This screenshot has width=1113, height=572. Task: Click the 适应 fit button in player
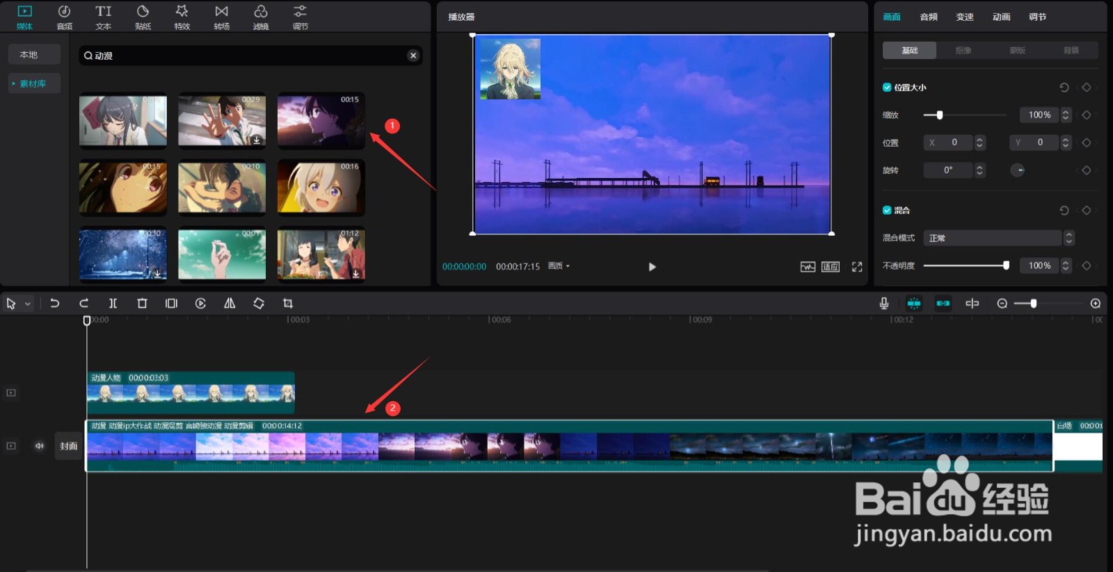(831, 267)
